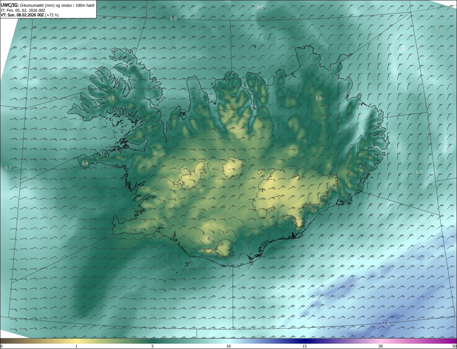Click the map value label '3.9' over the Westfjords

tap(111, 98)
